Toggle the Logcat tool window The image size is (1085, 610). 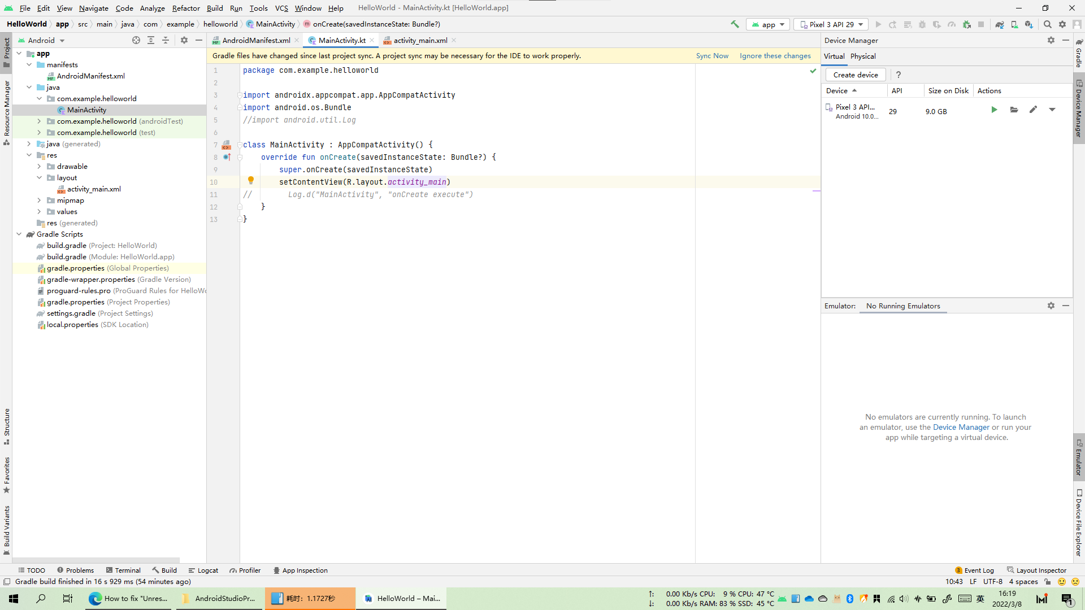point(203,570)
